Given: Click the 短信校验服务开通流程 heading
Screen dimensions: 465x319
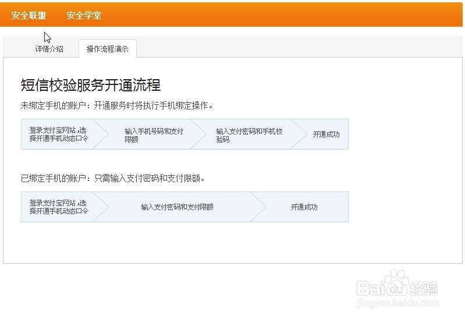Looking at the screenshot, I should coord(91,86).
